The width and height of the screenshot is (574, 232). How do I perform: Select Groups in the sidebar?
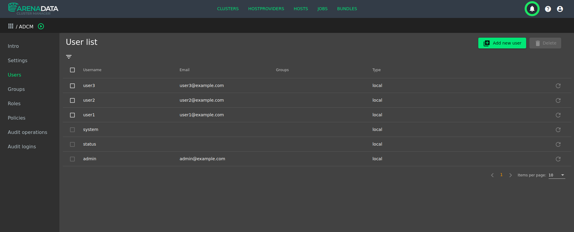(16, 89)
